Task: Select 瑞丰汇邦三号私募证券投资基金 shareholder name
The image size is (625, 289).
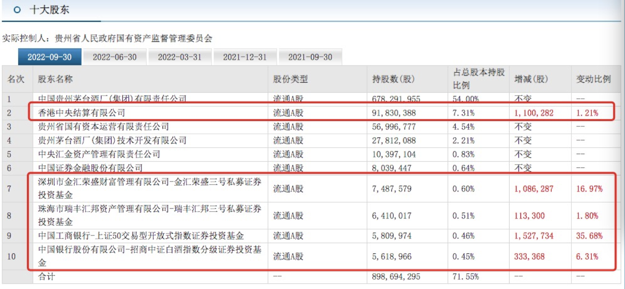Action: click(150, 215)
